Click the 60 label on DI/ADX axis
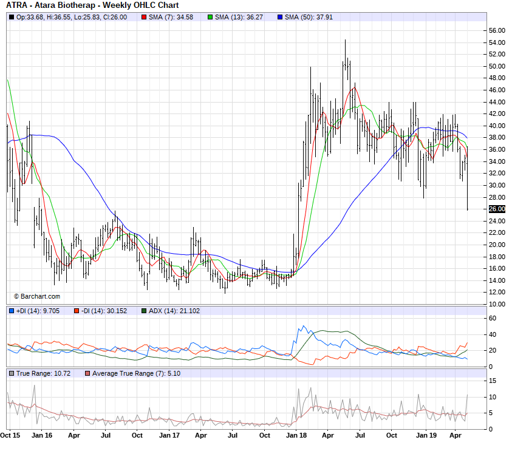The width and height of the screenshot is (512, 454). 493,318
